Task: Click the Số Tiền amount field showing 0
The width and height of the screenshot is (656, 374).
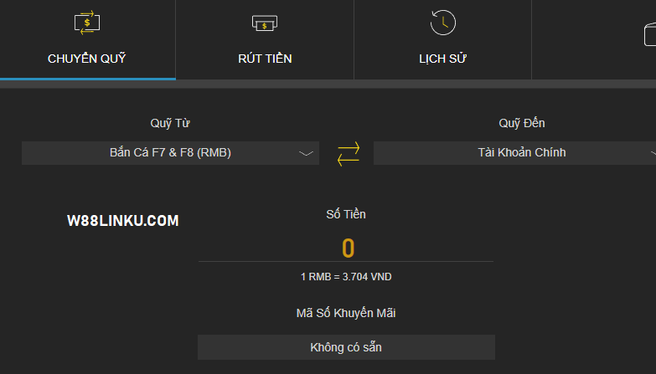Action: (x=348, y=248)
